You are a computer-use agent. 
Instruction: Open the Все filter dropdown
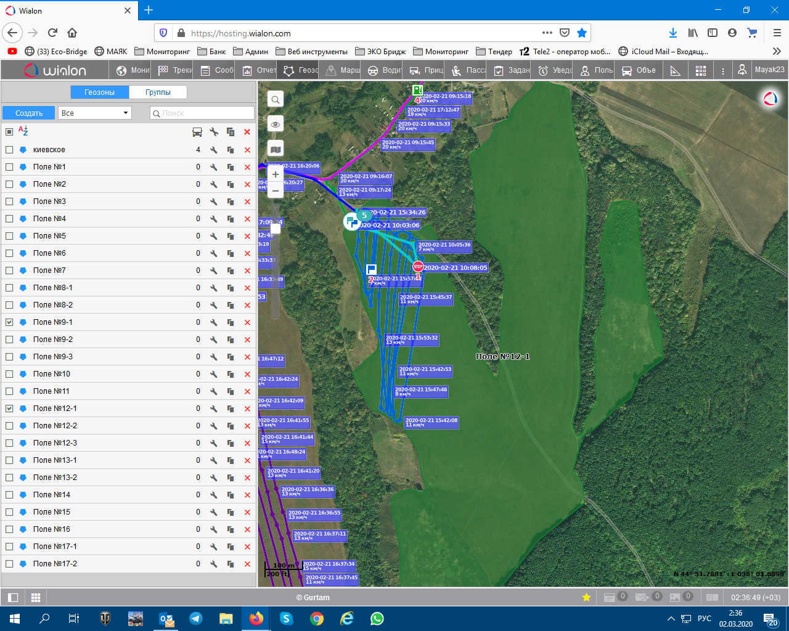coord(95,113)
